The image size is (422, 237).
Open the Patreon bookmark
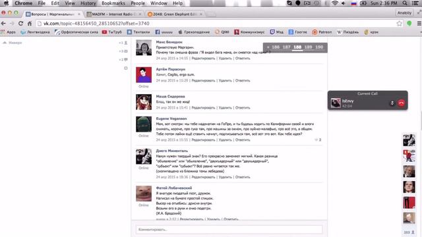click(322, 32)
